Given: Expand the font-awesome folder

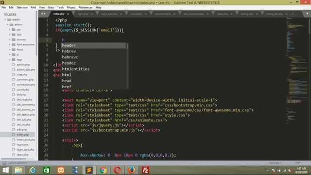Looking at the screenshot, I should click(10, 45).
